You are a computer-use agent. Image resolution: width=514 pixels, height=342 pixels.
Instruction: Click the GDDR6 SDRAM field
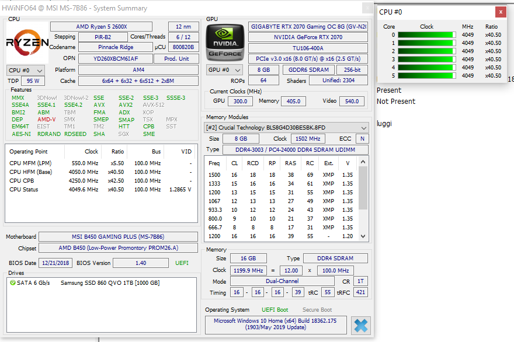pyautogui.click(x=308, y=70)
